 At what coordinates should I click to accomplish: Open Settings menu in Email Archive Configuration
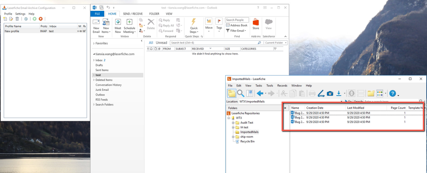click(x=20, y=14)
